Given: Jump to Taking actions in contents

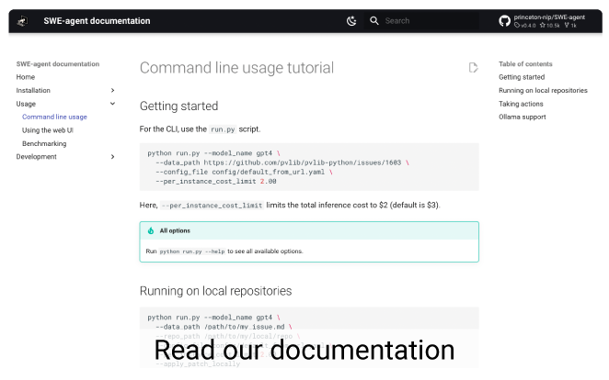Looking at the screenshot, I should (x=521, y=104).
